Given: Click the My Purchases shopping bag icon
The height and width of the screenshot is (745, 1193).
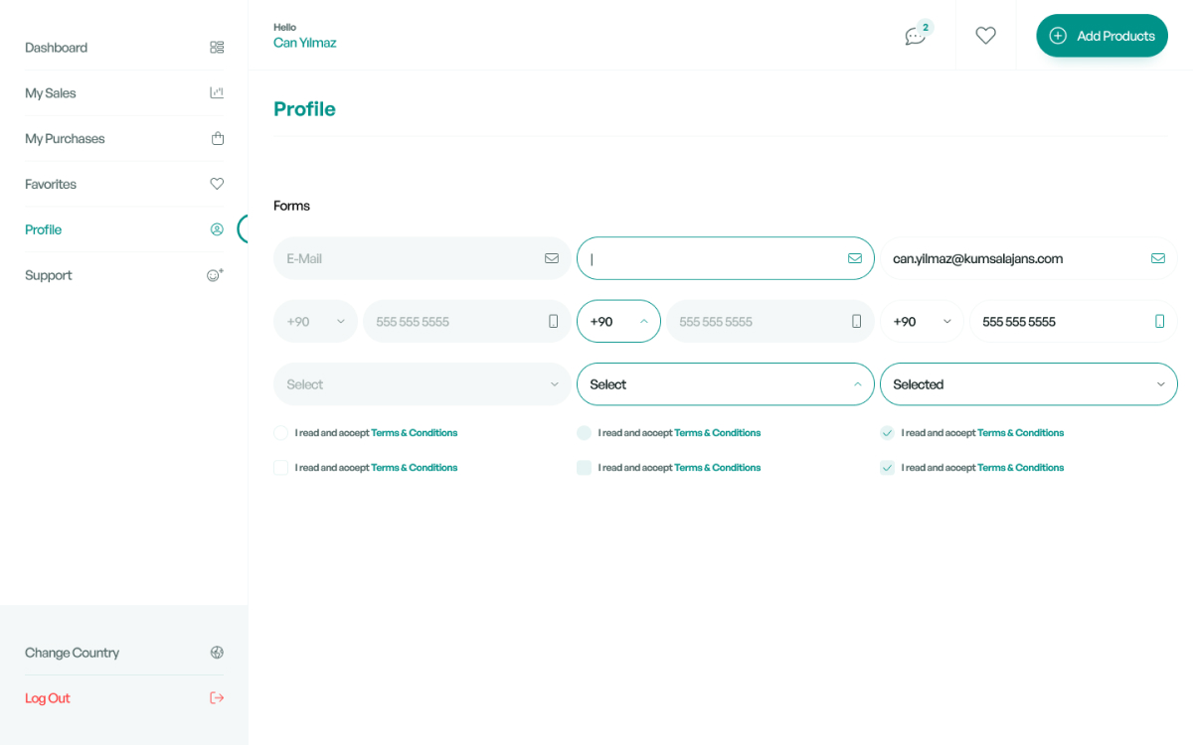Looking at the screenshot, I should coord(218,138).
